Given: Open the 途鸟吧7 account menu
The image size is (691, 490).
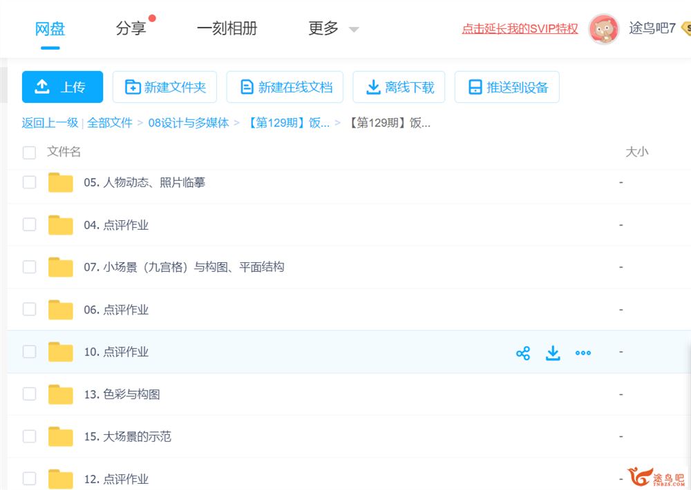Looking at the screenshot, I should pyautogui.click(x=652, y=28).
